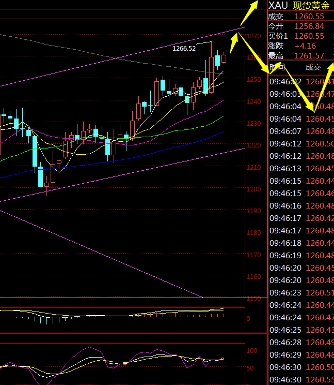The height and width of the screenshot is (385, 334).
Task: Click the 成交 column header in the tick list
Action: (313, 67)
